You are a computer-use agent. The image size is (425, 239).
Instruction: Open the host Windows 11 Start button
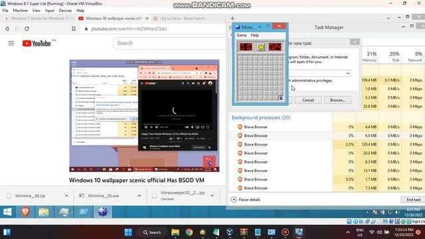click(x=128, y=232)
